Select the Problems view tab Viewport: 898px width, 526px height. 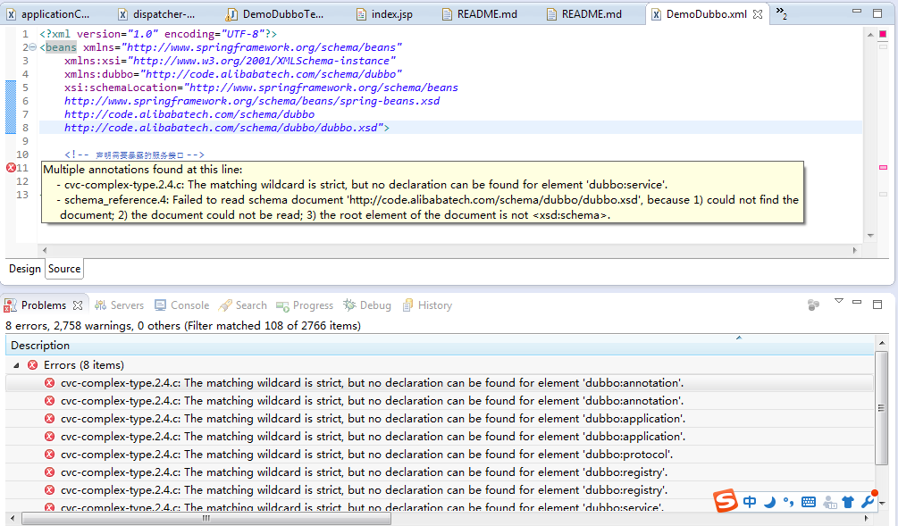(44, 305)
